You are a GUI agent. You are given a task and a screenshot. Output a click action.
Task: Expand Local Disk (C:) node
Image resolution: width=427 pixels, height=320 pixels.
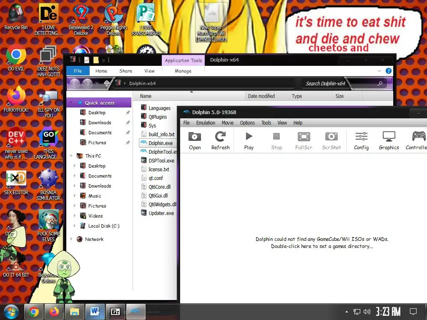74,225
